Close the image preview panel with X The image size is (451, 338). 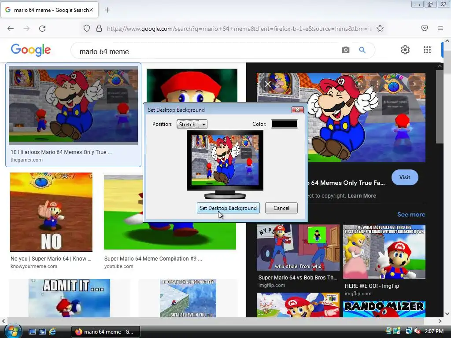coord(267,84)
